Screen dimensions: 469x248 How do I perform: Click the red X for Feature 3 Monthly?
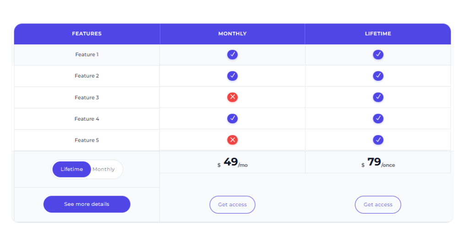[232, 97]
